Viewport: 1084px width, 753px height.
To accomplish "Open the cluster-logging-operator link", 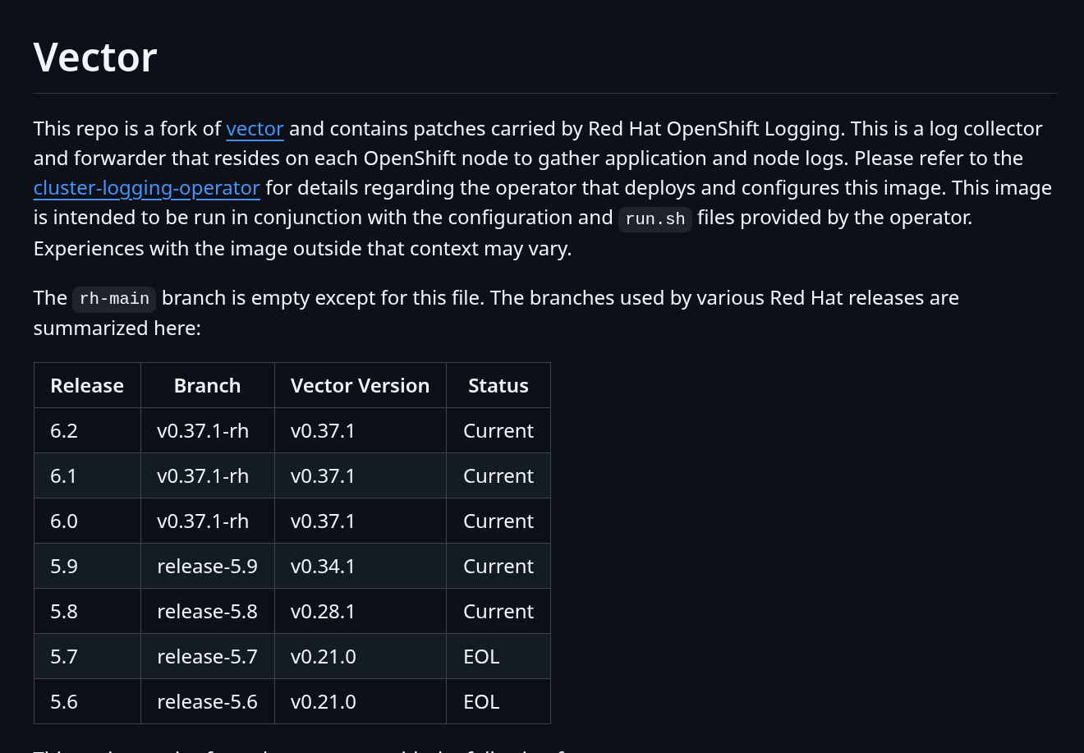I will tap(146, 188).
